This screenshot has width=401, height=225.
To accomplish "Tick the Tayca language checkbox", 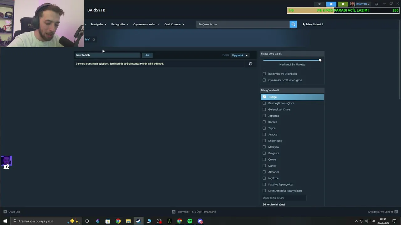I will [x=264, y=128].
